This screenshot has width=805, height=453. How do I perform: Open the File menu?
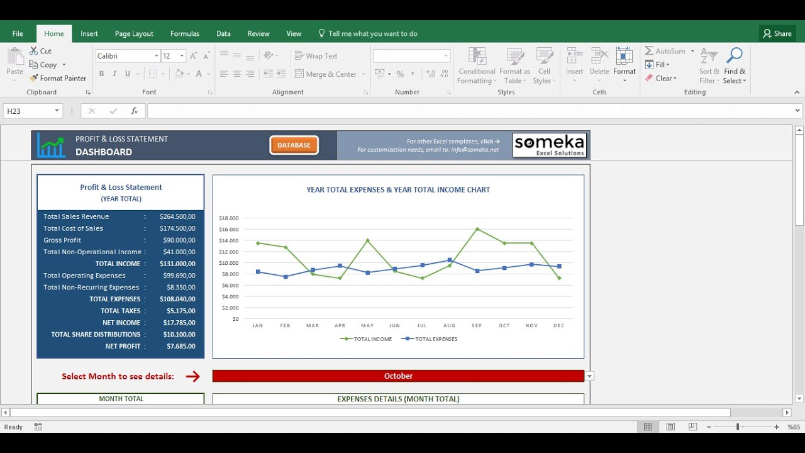[x=18, y=33]
